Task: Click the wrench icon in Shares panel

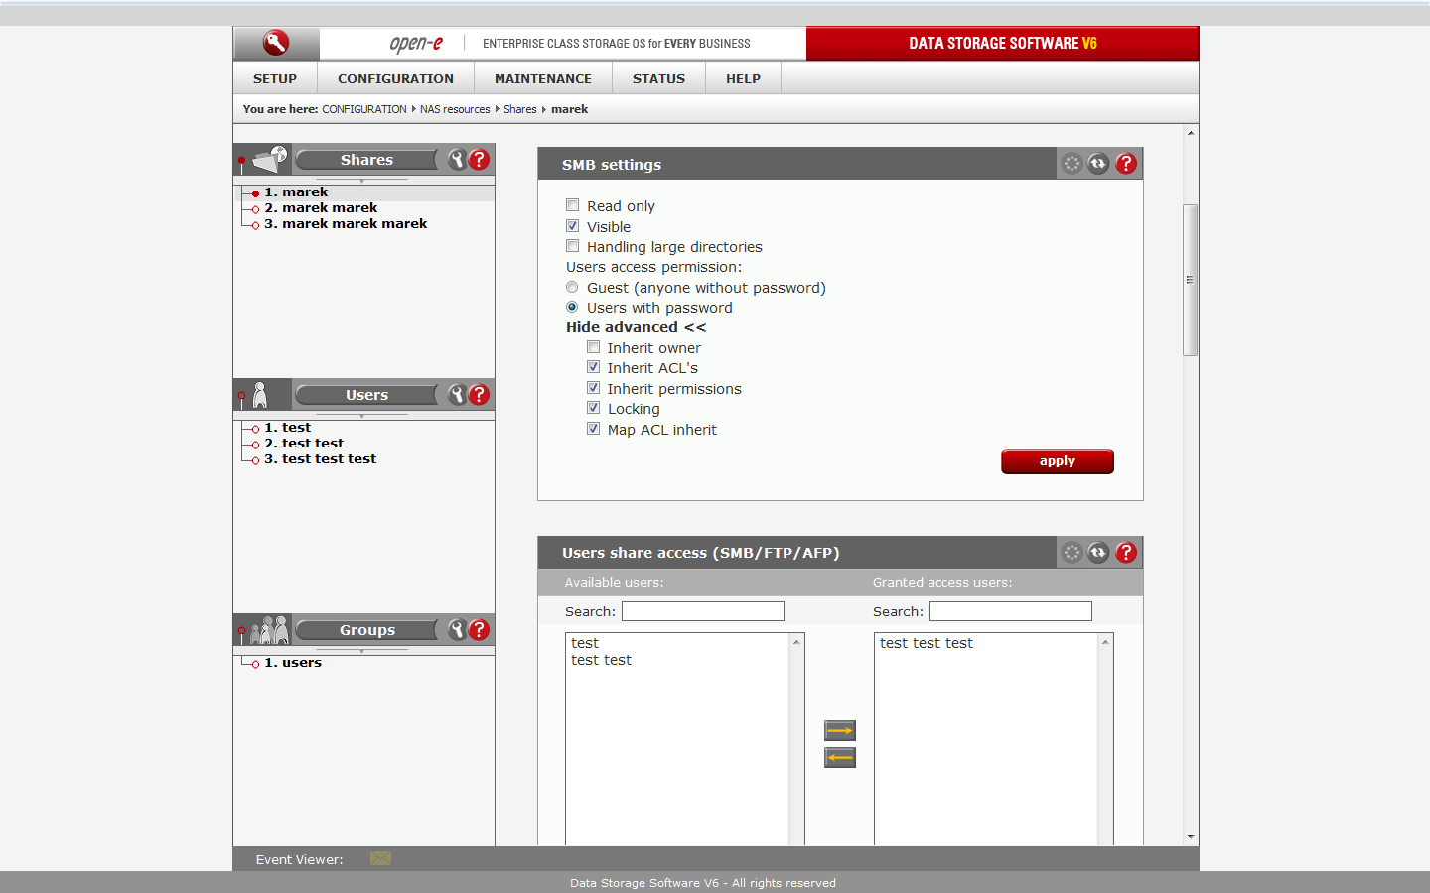Action: tap(456, 160)
